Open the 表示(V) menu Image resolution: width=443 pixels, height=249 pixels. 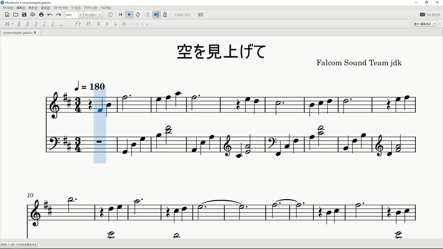(x=33, y=8)
